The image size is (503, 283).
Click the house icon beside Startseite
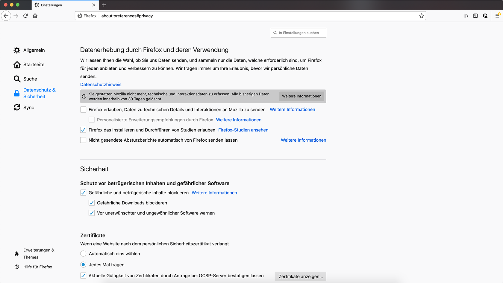click(x=17, y=65)
